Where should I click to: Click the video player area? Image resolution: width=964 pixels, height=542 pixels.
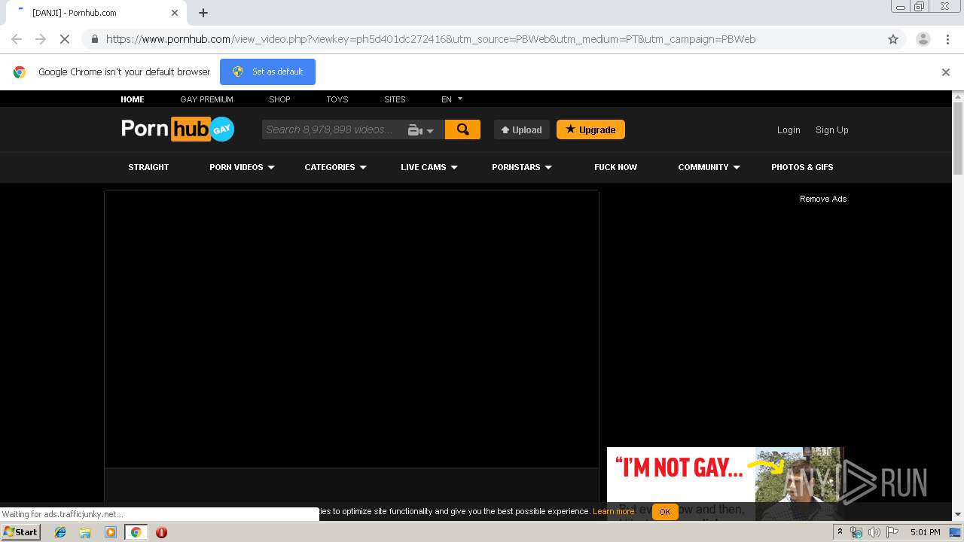point(352,329)
